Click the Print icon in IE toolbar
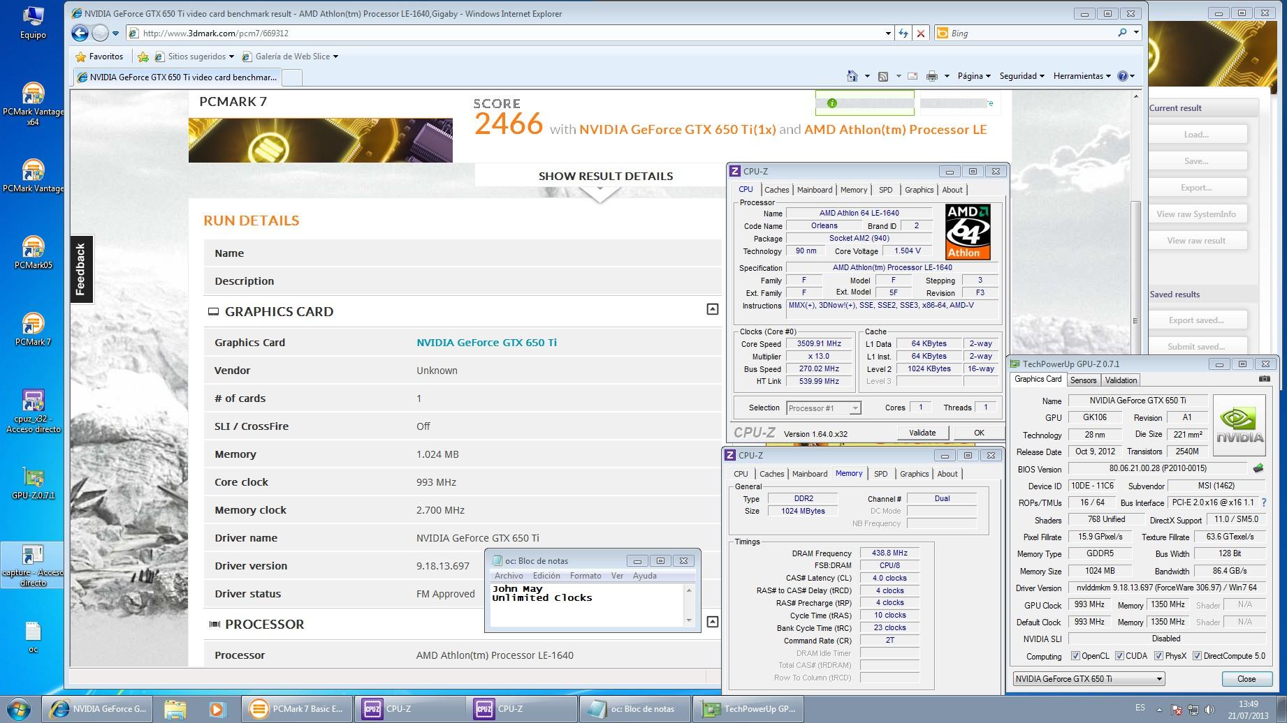 [x=932, y=76]
